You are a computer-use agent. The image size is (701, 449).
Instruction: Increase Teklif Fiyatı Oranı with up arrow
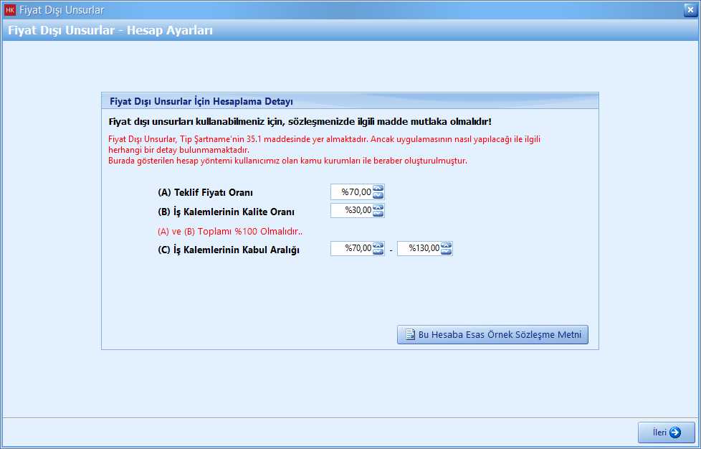point(378,189)
